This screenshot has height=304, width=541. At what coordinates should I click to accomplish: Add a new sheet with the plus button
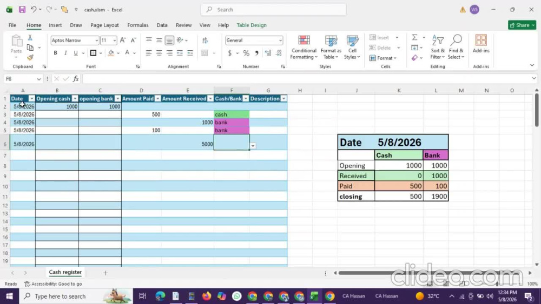click(x=105, y=273)
